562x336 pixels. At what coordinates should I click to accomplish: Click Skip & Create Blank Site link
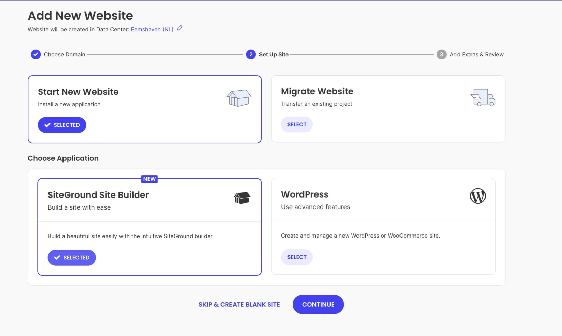[x=239, y=305]
